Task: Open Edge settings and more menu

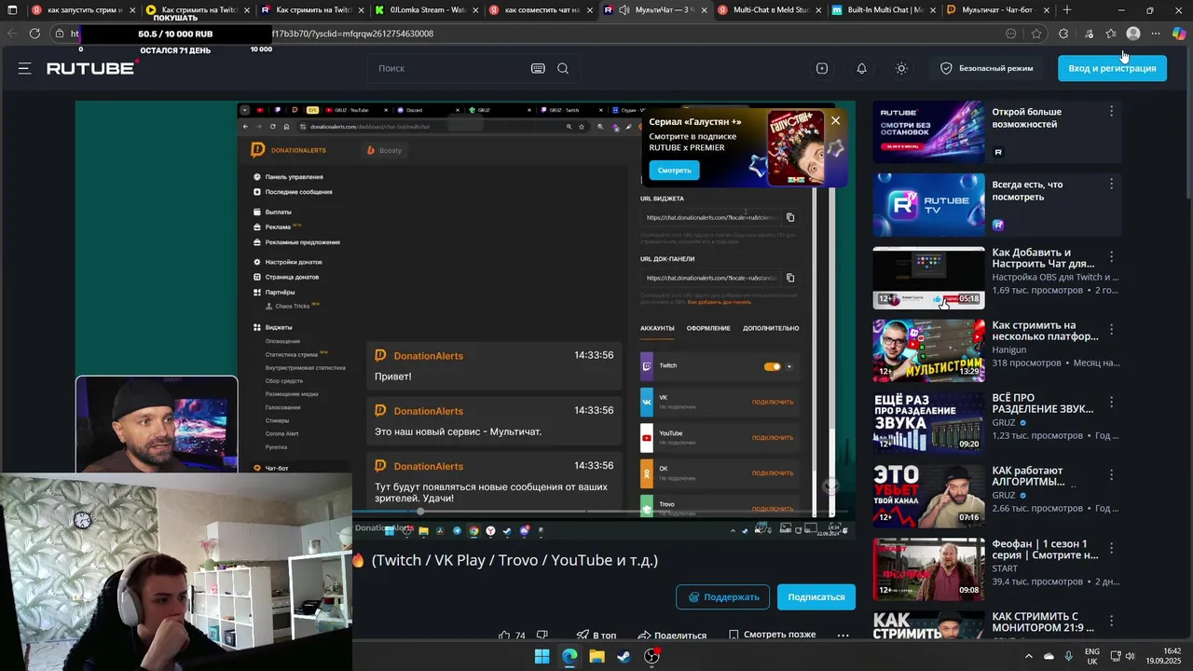Action: [x=1156, y=34]
